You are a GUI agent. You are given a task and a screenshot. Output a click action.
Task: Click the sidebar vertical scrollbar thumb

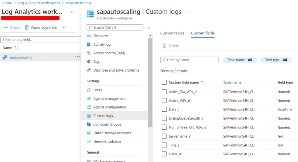pyautogui.click(x=150, y=83)
